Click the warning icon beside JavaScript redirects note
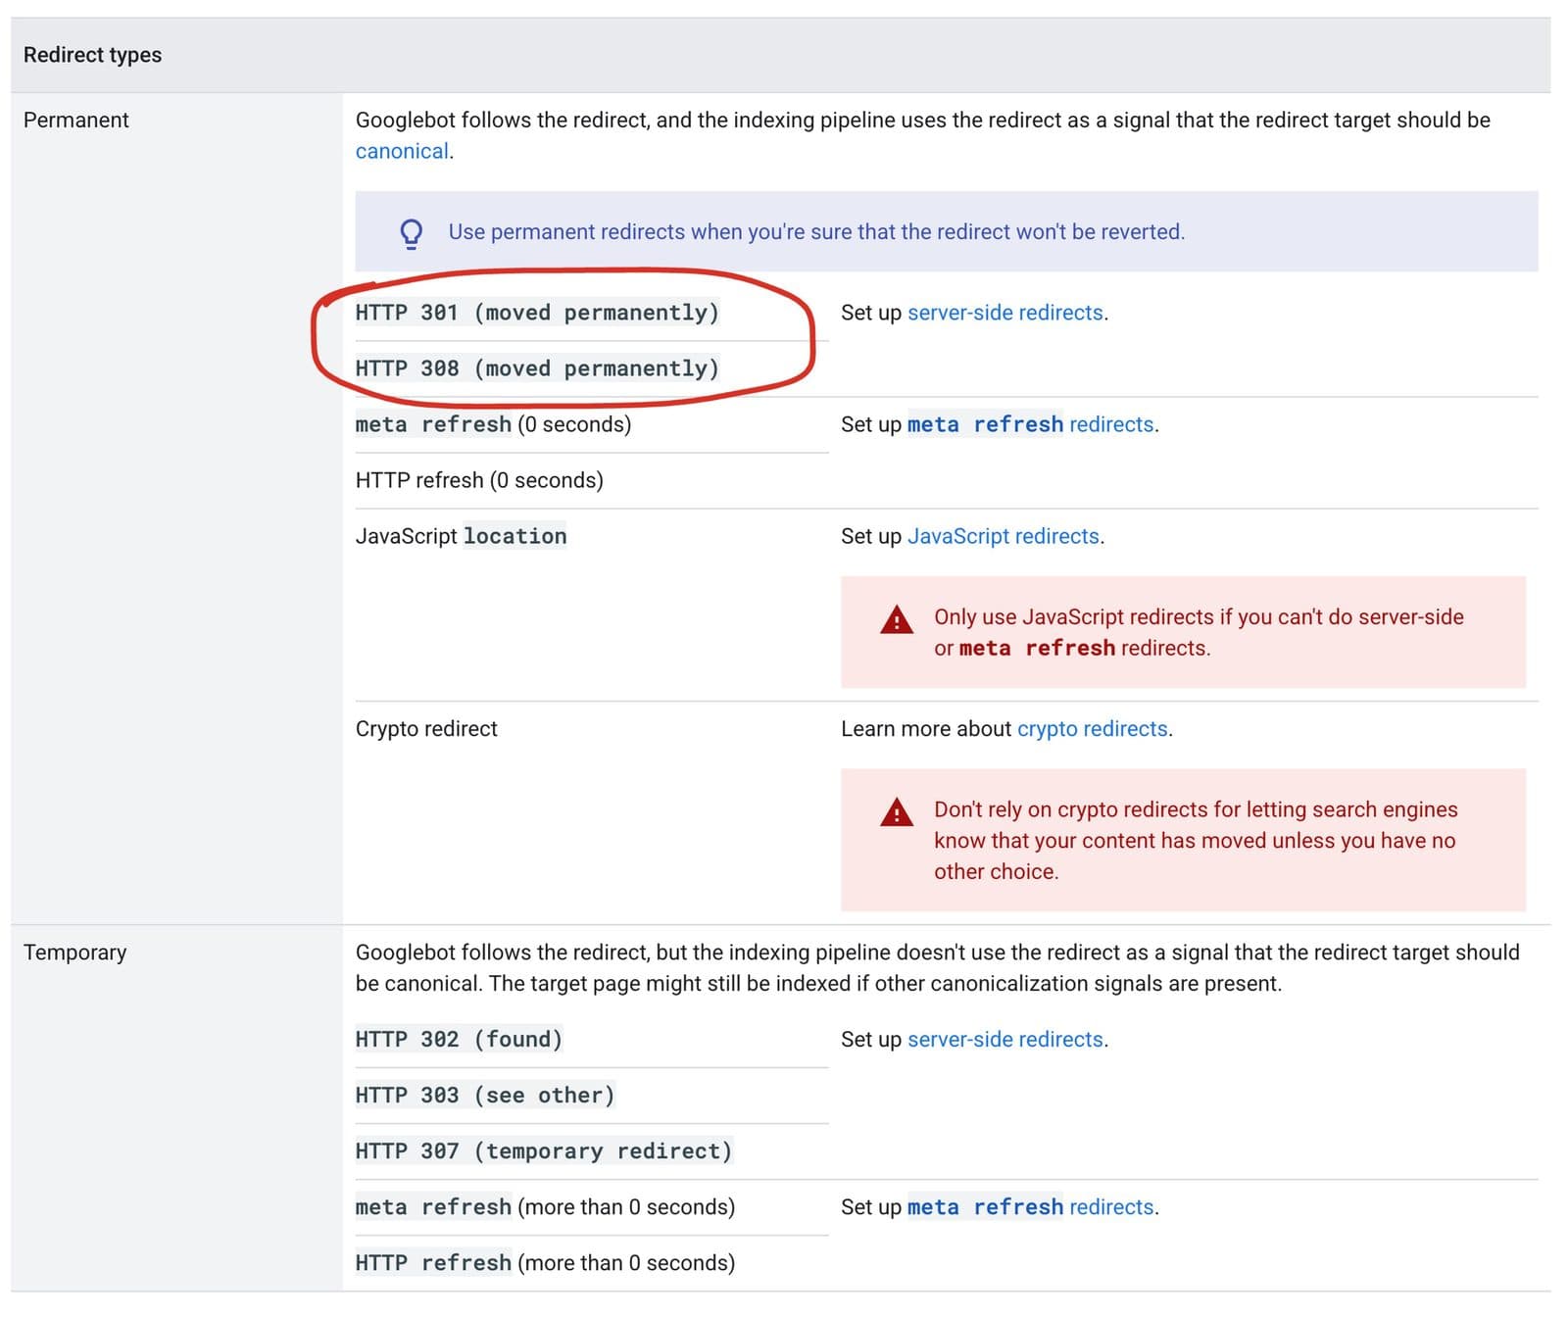 pyautogui.click(x=896, y=620)
